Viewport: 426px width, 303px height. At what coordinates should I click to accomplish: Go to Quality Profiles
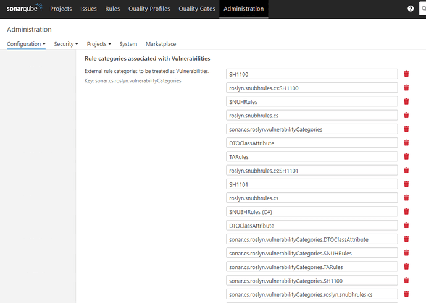pos(148,9)
